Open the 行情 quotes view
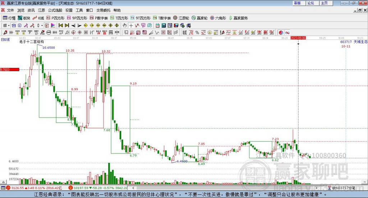 9,18
